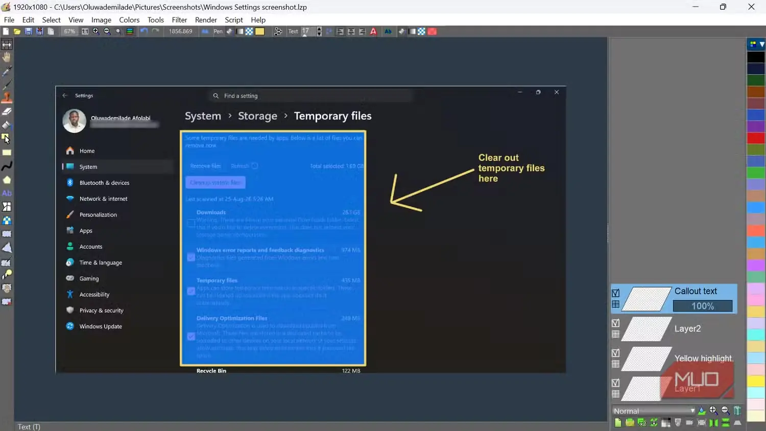The height and width of the screenshot is (431, 766).
Task: Pick the Eraser tool
Action: coord(7,111)
